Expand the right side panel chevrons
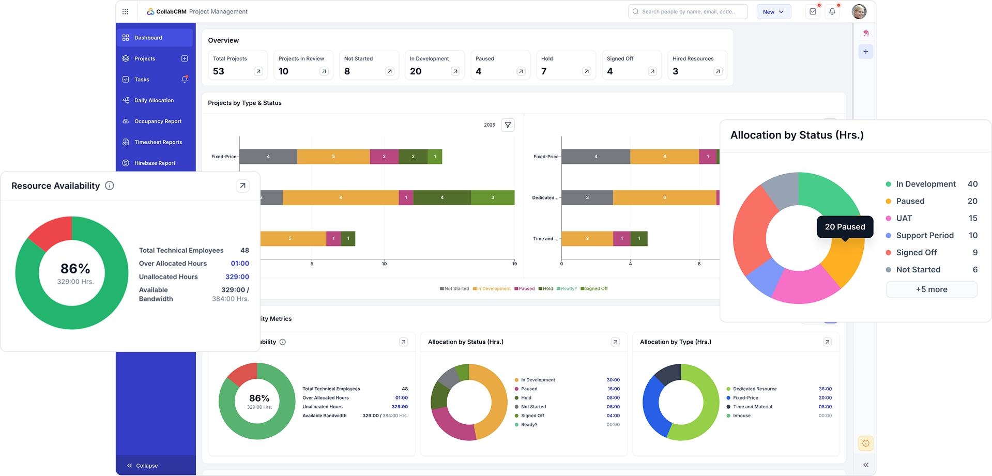 coord(865,465)
